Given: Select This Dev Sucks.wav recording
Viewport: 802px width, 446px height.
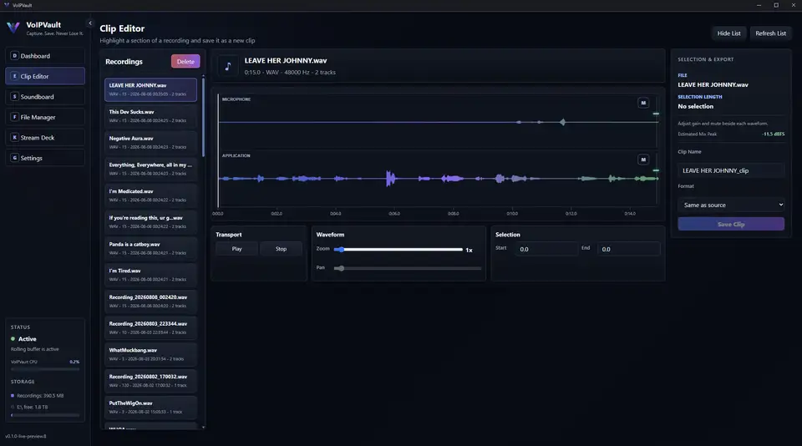Looking at the screenshot, I should point(150,116).
